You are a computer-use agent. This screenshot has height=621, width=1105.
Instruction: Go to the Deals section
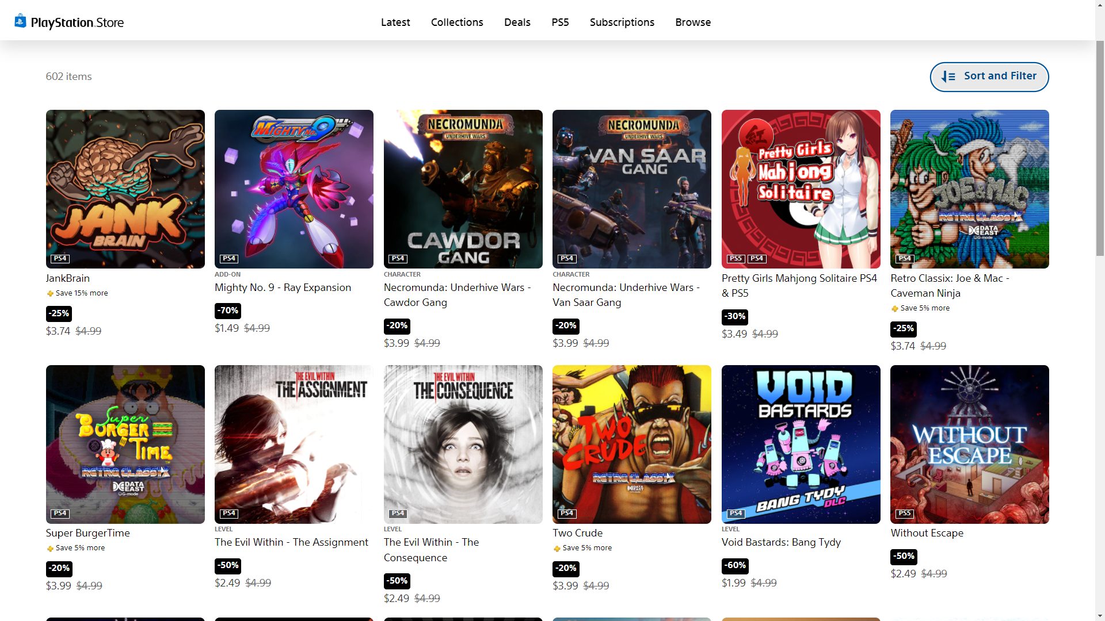point(517,22)
